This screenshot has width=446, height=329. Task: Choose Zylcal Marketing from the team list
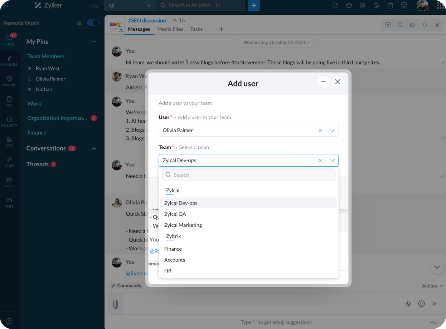point(248,225)
